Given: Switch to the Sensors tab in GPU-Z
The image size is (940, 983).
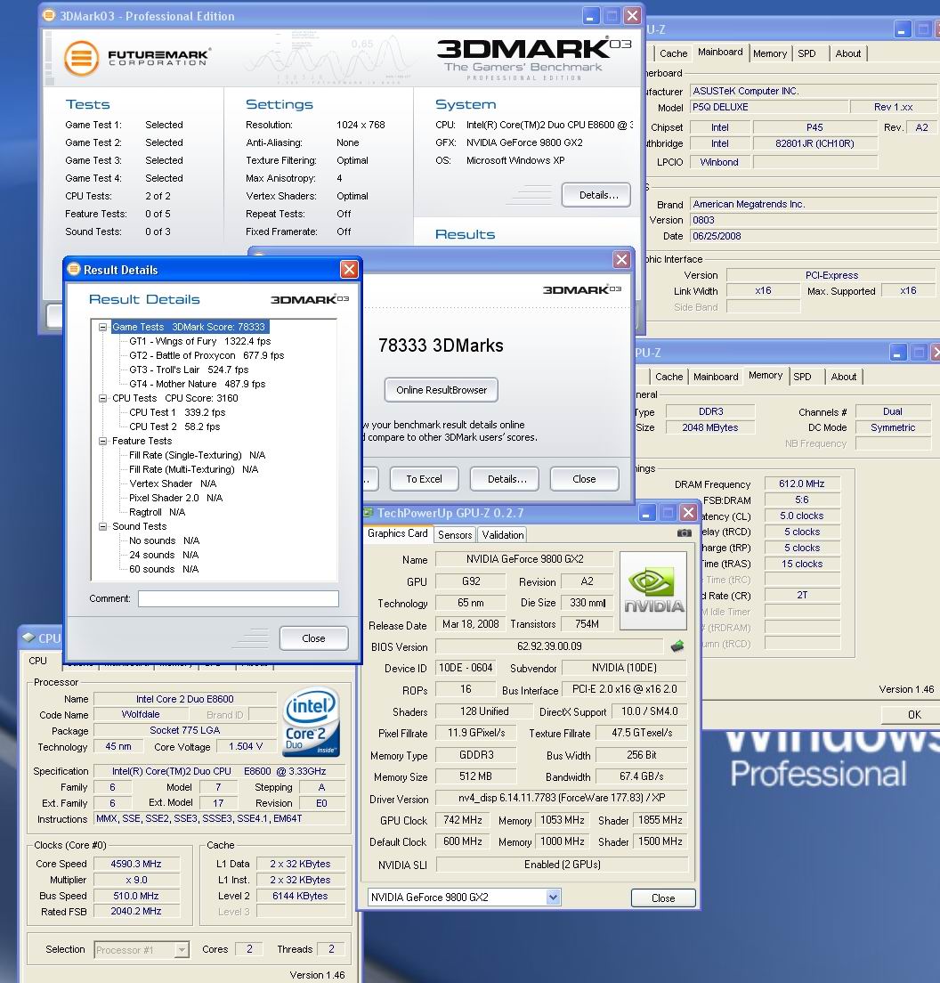Looking at the screenshot, I should click(x=455, y=535).
